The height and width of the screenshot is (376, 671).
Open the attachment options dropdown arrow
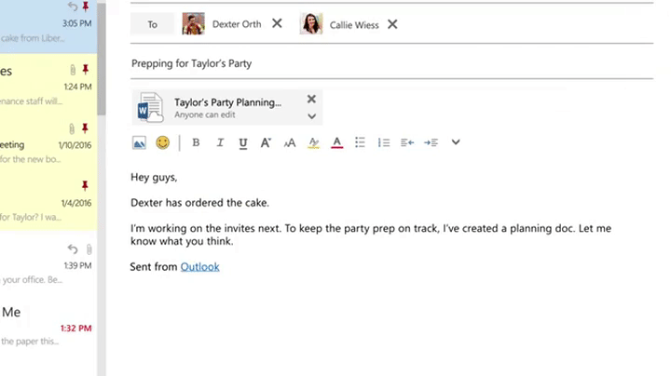point(312,116)
